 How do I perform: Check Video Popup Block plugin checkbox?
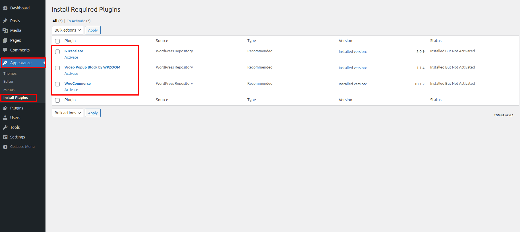coord(57,68)
